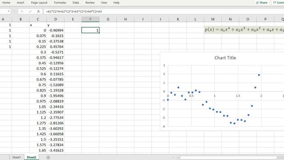The width and height of the screenshot is (284, 160).
Task: Add a new sheet with plus icon
Action: 48,157
